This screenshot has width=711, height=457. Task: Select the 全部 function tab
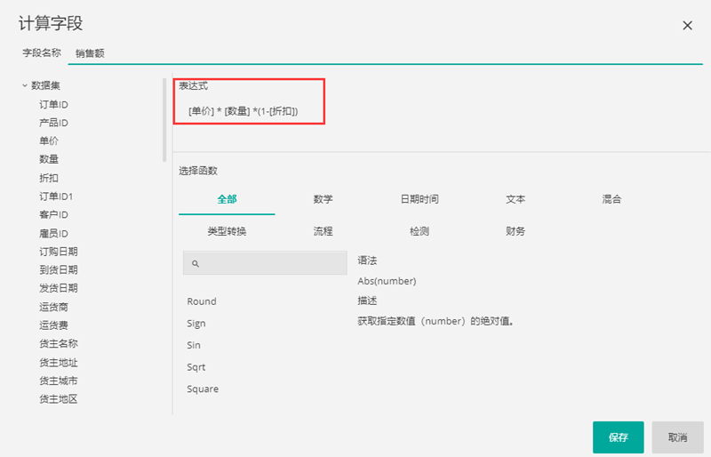[227, 199]
